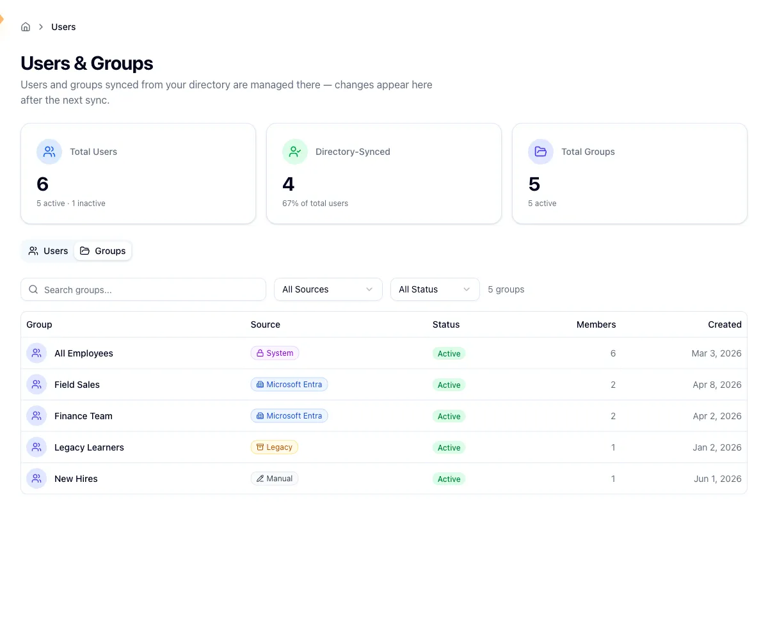This screenshot has width=768, height=640.
Task: Click the Active status of Finance Team
Action: click(449, 416)
